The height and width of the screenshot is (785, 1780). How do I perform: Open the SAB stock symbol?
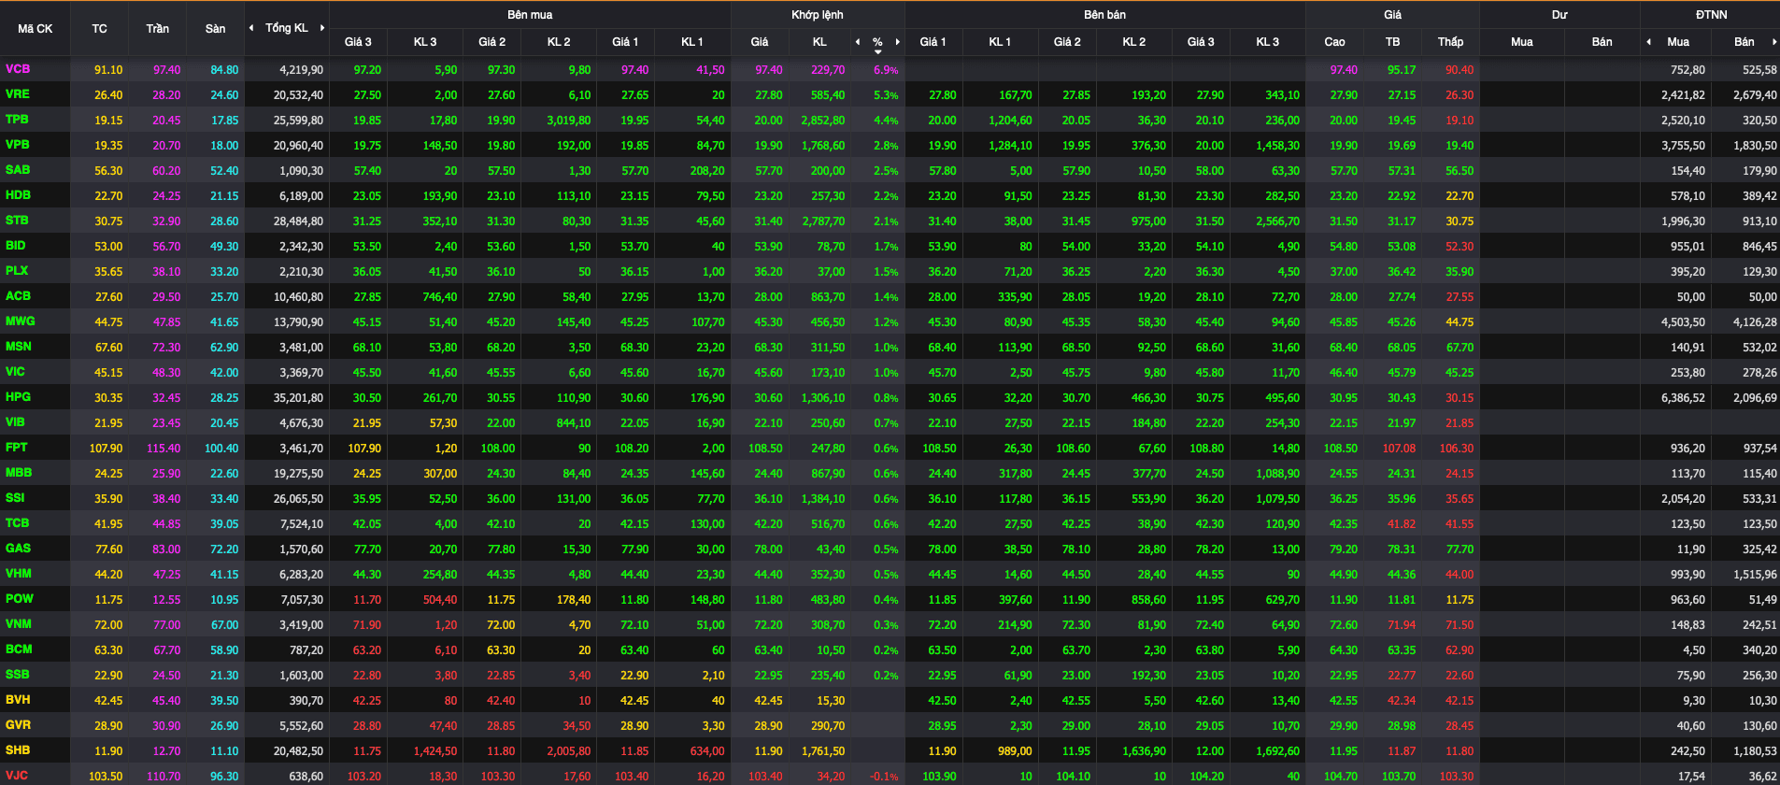18,170
